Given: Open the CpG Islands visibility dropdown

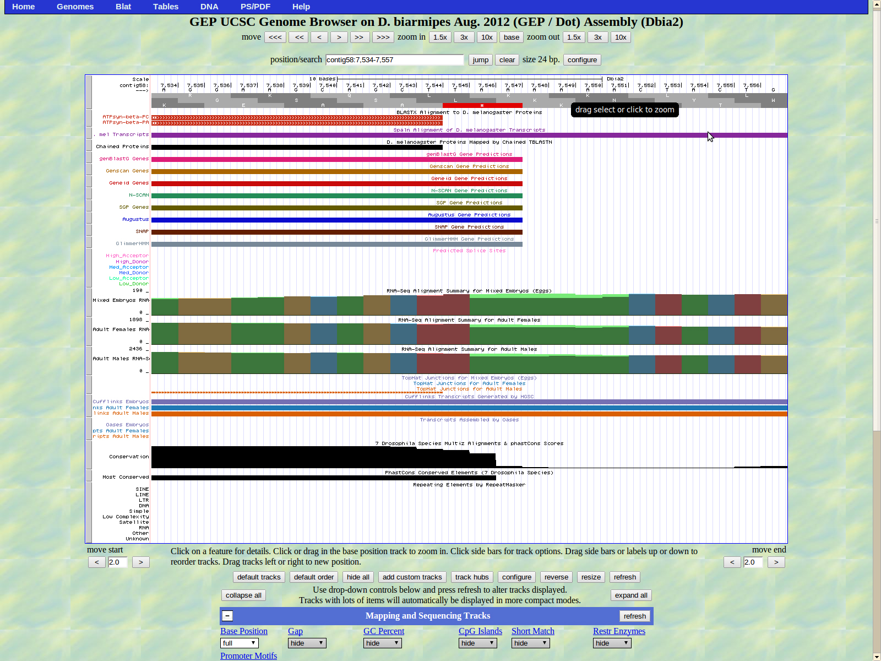Looking at the screenshot, I should pyautogui.click(x=477, y=643).
